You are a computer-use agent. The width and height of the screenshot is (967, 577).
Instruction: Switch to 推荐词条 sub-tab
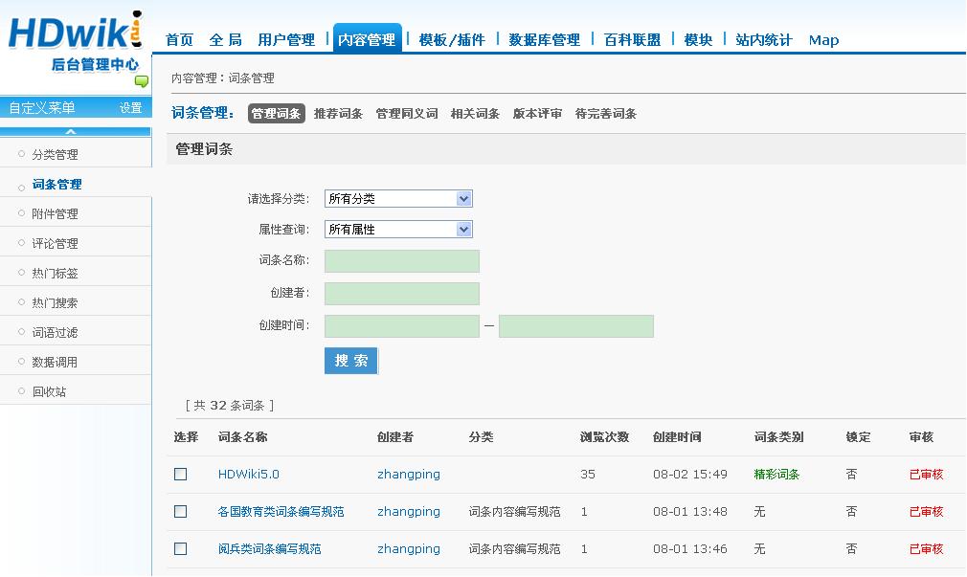click(338, 114)
